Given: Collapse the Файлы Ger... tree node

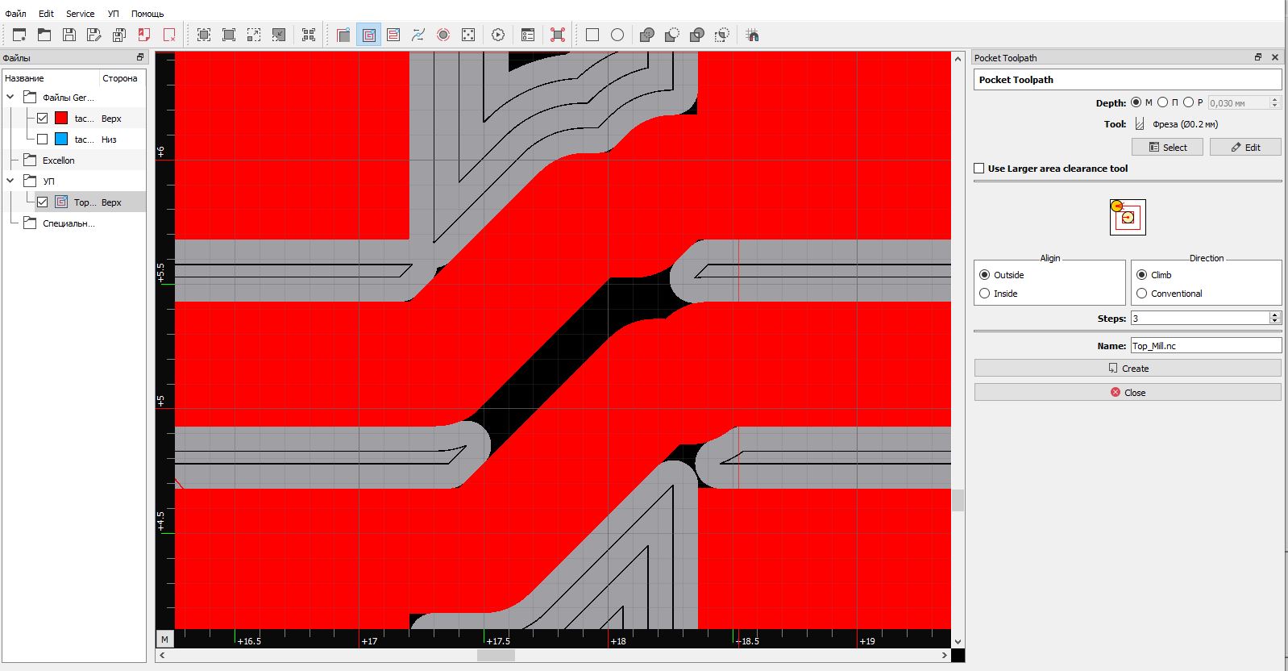Looking at the screenshot, I should 10,98.
